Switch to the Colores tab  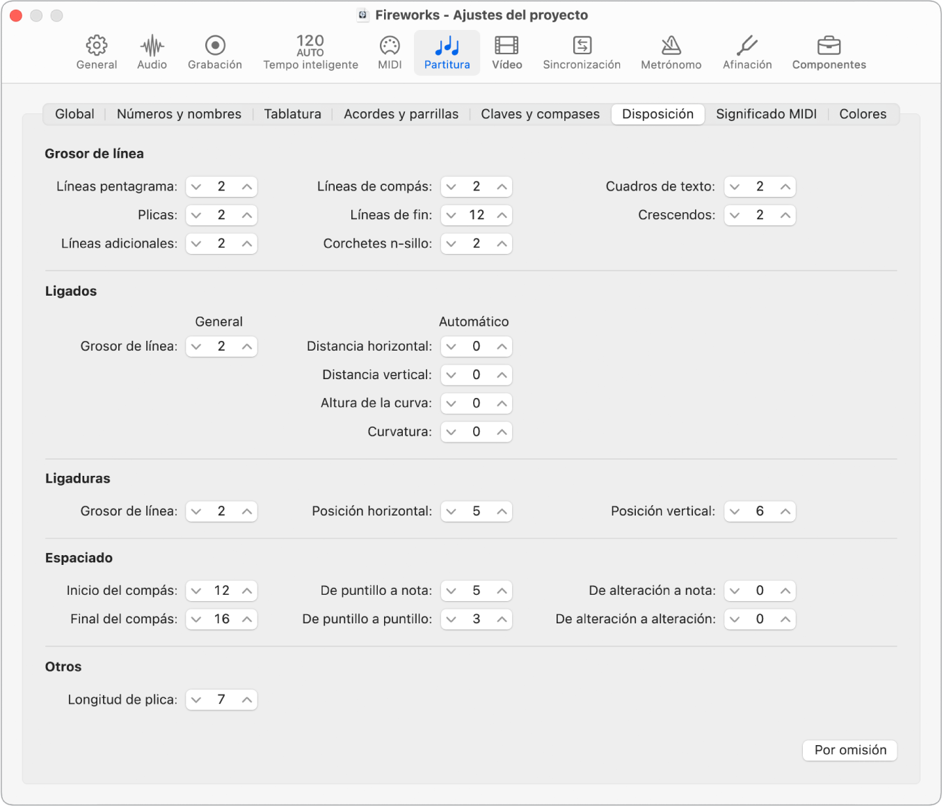coord(863,114)
